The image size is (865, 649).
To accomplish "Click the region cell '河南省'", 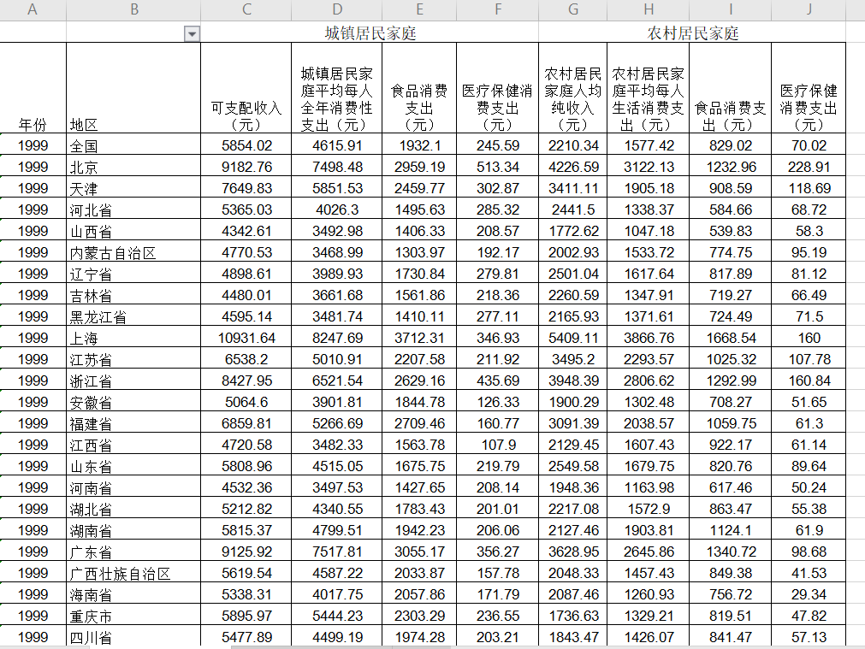I will 133,487.
